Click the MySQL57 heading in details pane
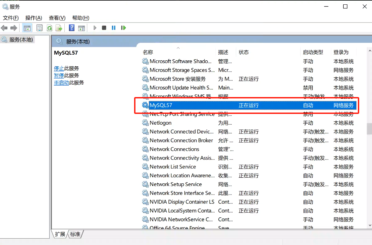This screenshot has width=372, height=245. (x=66, y=53)
